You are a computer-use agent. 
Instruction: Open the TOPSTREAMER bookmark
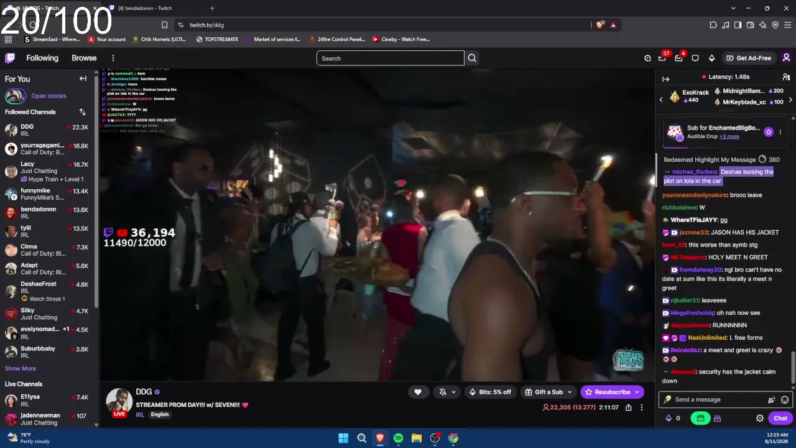click(x=217, y=39)
